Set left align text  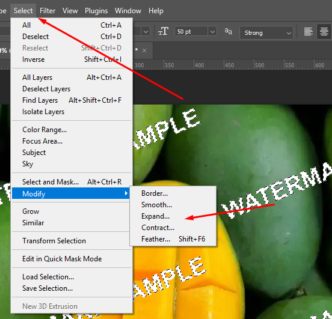309,32
